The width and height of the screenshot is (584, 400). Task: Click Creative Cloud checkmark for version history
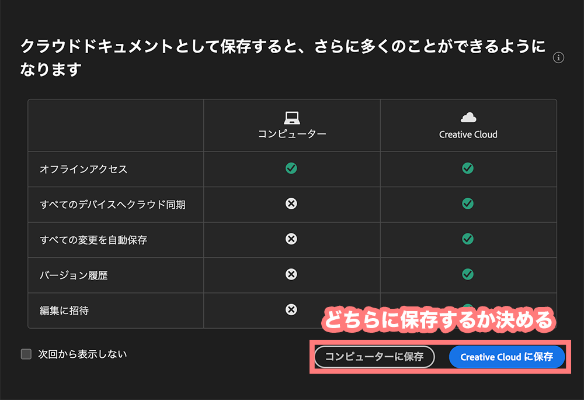468,274
